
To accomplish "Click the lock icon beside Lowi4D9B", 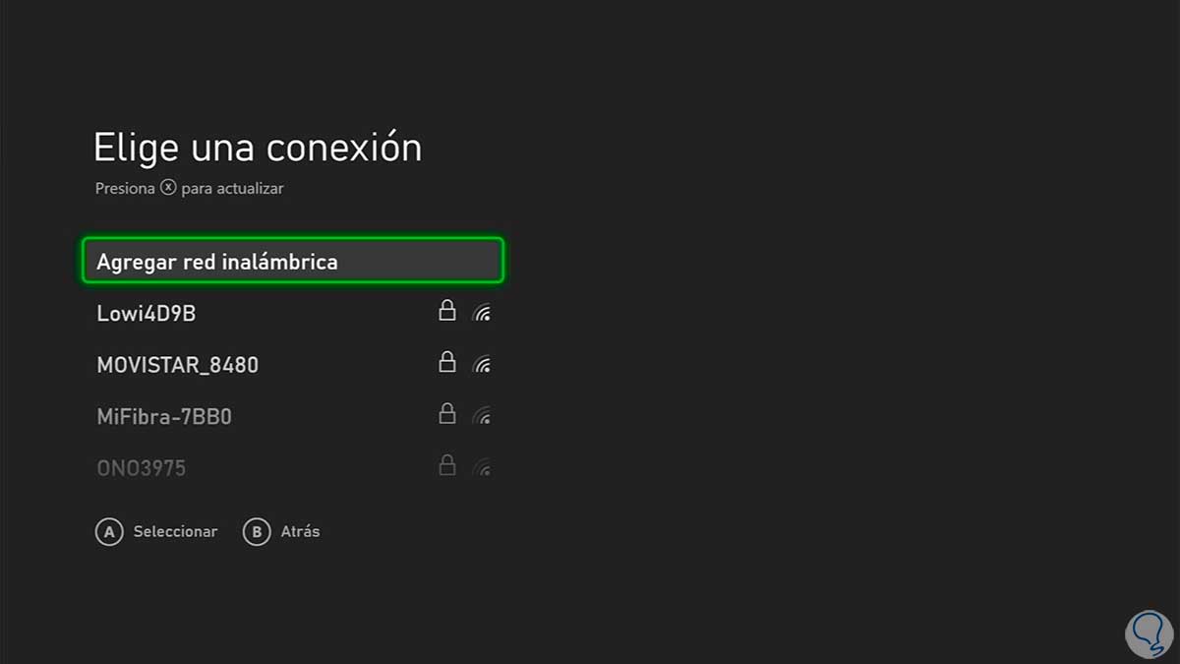I will (447, 311).
